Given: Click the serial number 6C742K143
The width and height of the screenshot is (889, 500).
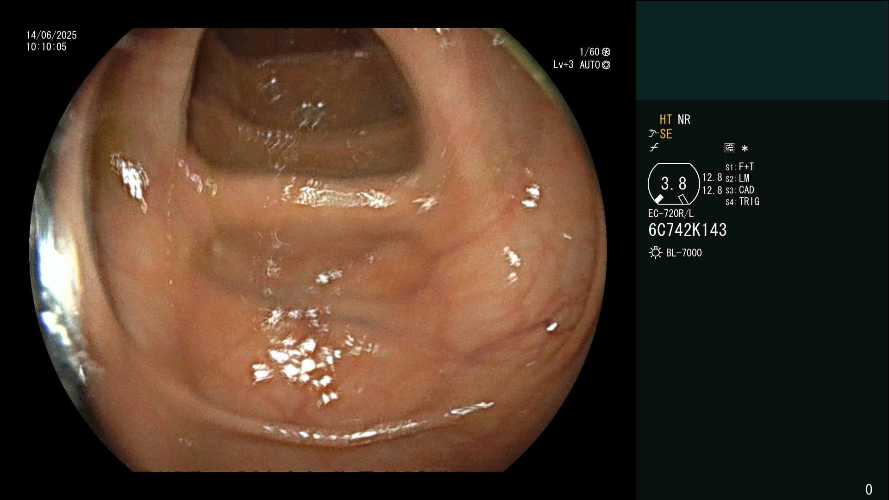Looking at the screenshot, I should [x=688, y=230].
